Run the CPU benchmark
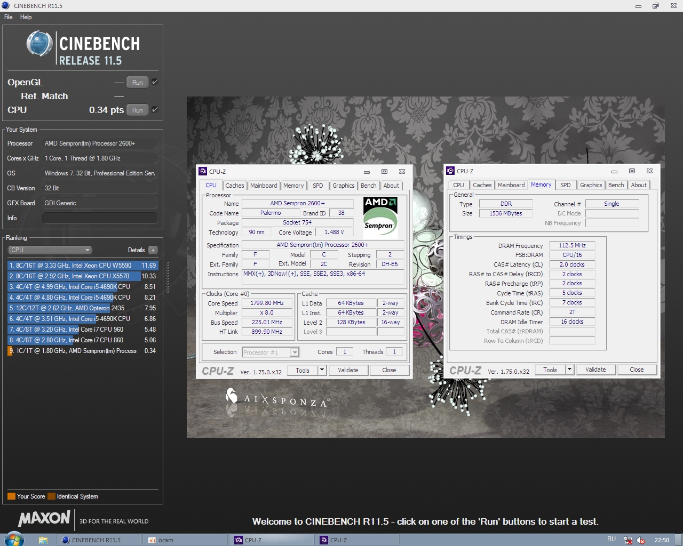683x546 pixels. [138, 110]
